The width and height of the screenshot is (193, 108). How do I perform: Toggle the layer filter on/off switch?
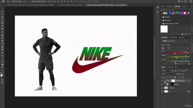187,70
